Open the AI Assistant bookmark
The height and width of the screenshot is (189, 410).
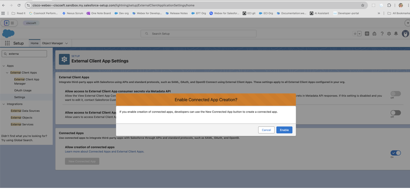(x=319, y=13)
